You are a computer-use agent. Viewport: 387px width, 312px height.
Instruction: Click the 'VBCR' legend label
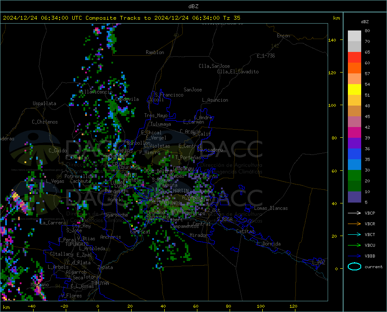click(370, 224)
